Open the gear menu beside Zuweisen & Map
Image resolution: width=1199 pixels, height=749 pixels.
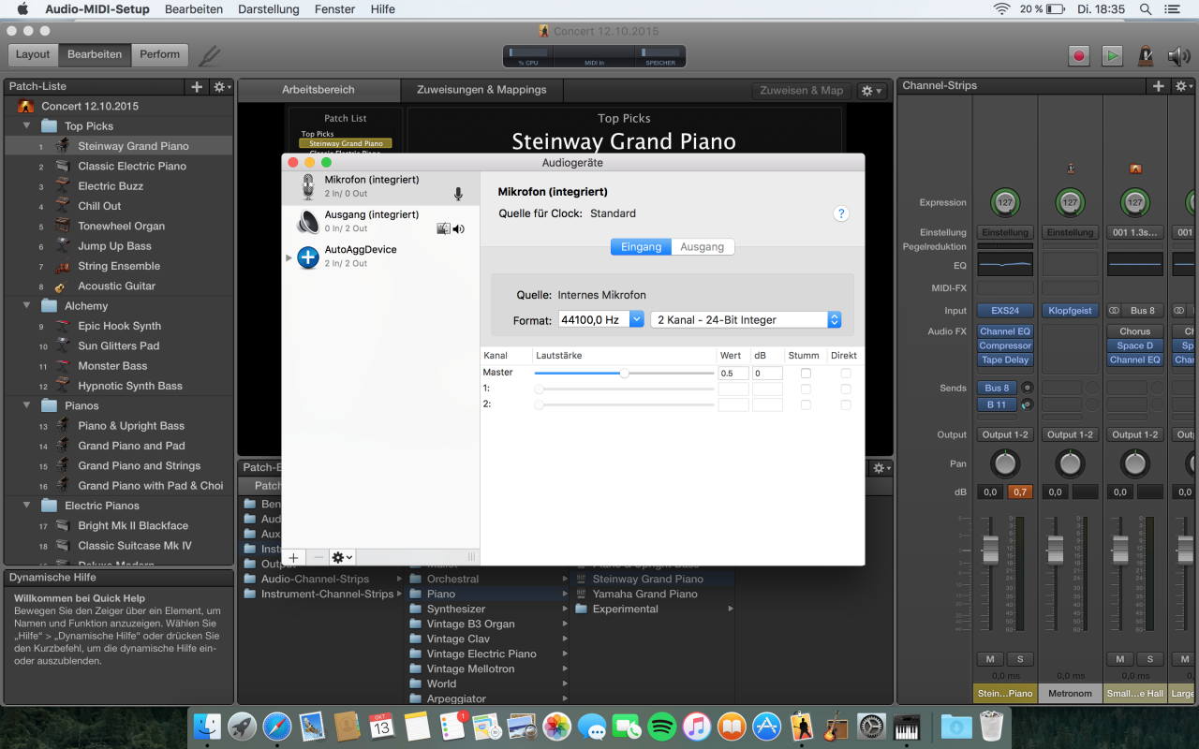pos(872,91)
